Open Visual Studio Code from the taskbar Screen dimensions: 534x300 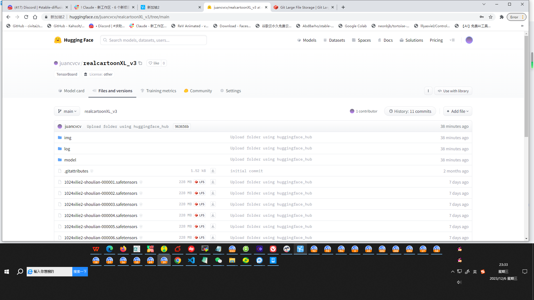[x=191, y=260]
